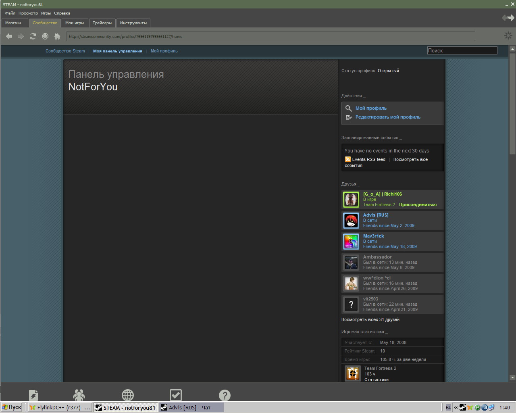Switch to the Сообщество tab

point(45,23)
